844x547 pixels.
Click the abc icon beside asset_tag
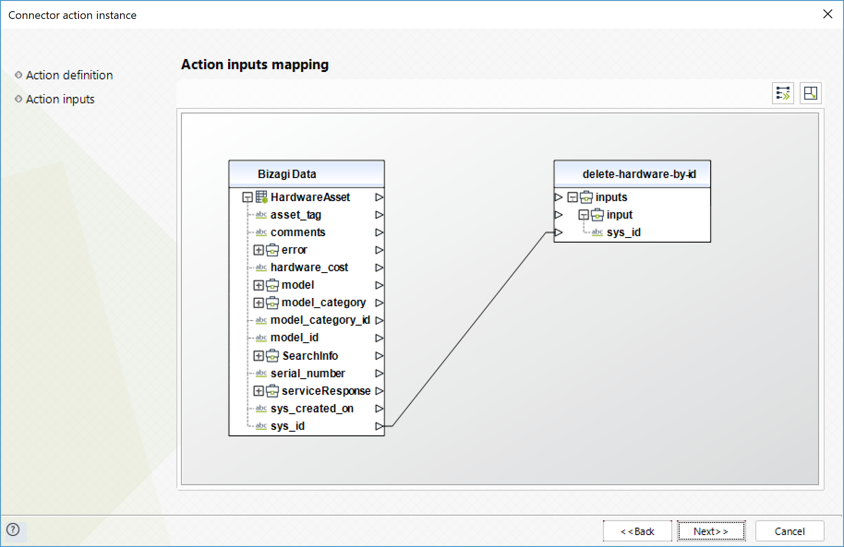click(261, 215)
